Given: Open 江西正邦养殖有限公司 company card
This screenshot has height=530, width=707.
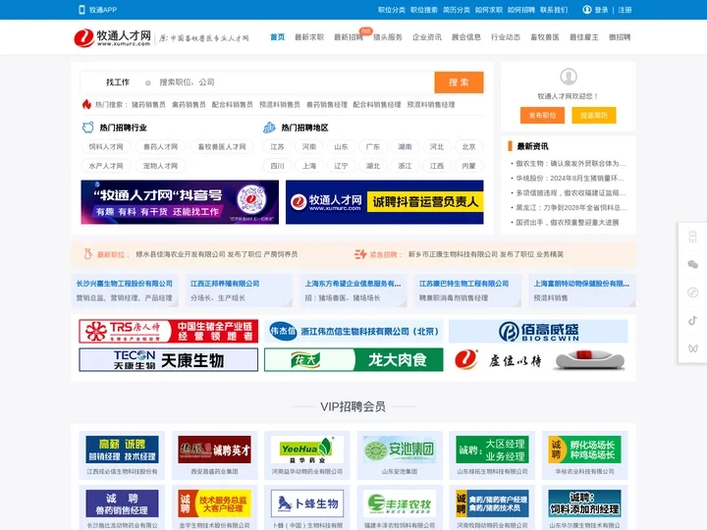Looking at the screenshot, I should point(239,291).
